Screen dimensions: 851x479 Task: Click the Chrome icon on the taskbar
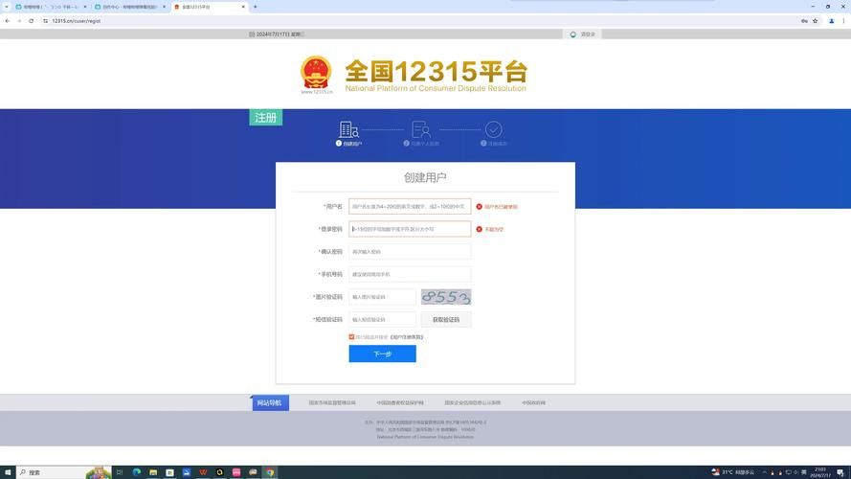point(270,472)
